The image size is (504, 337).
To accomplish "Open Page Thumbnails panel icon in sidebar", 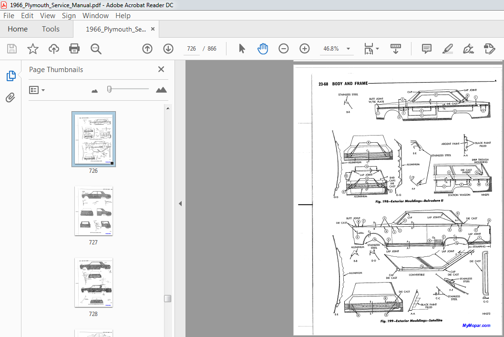I will [x=11, y=75].
